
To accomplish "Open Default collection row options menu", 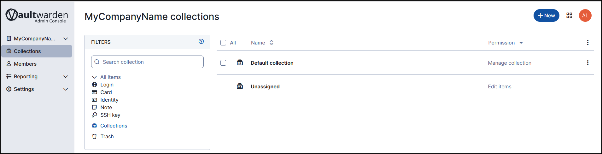I will (x=587, y=63).
